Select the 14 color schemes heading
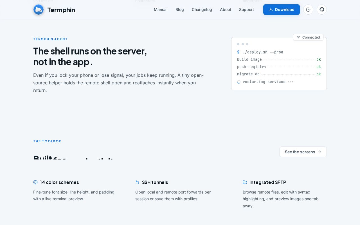360x225 pixels. 59,182
